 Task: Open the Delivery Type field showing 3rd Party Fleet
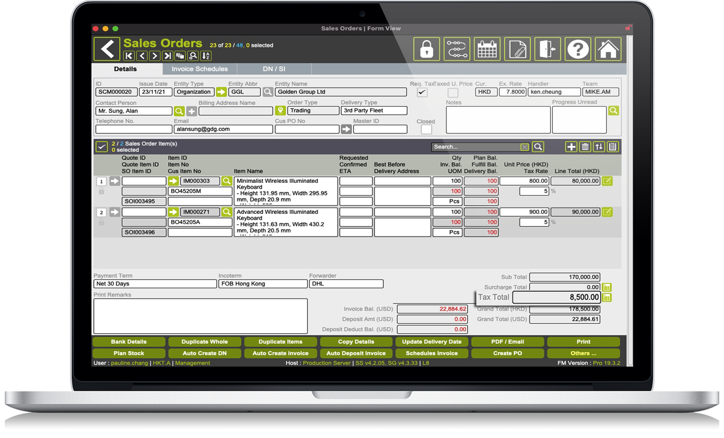(x=374, y=110)
